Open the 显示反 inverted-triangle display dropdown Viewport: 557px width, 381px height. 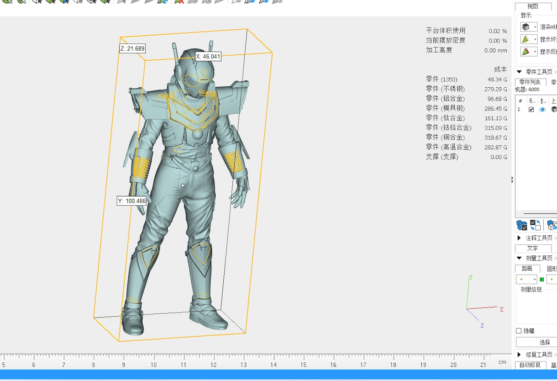[529, 52]
